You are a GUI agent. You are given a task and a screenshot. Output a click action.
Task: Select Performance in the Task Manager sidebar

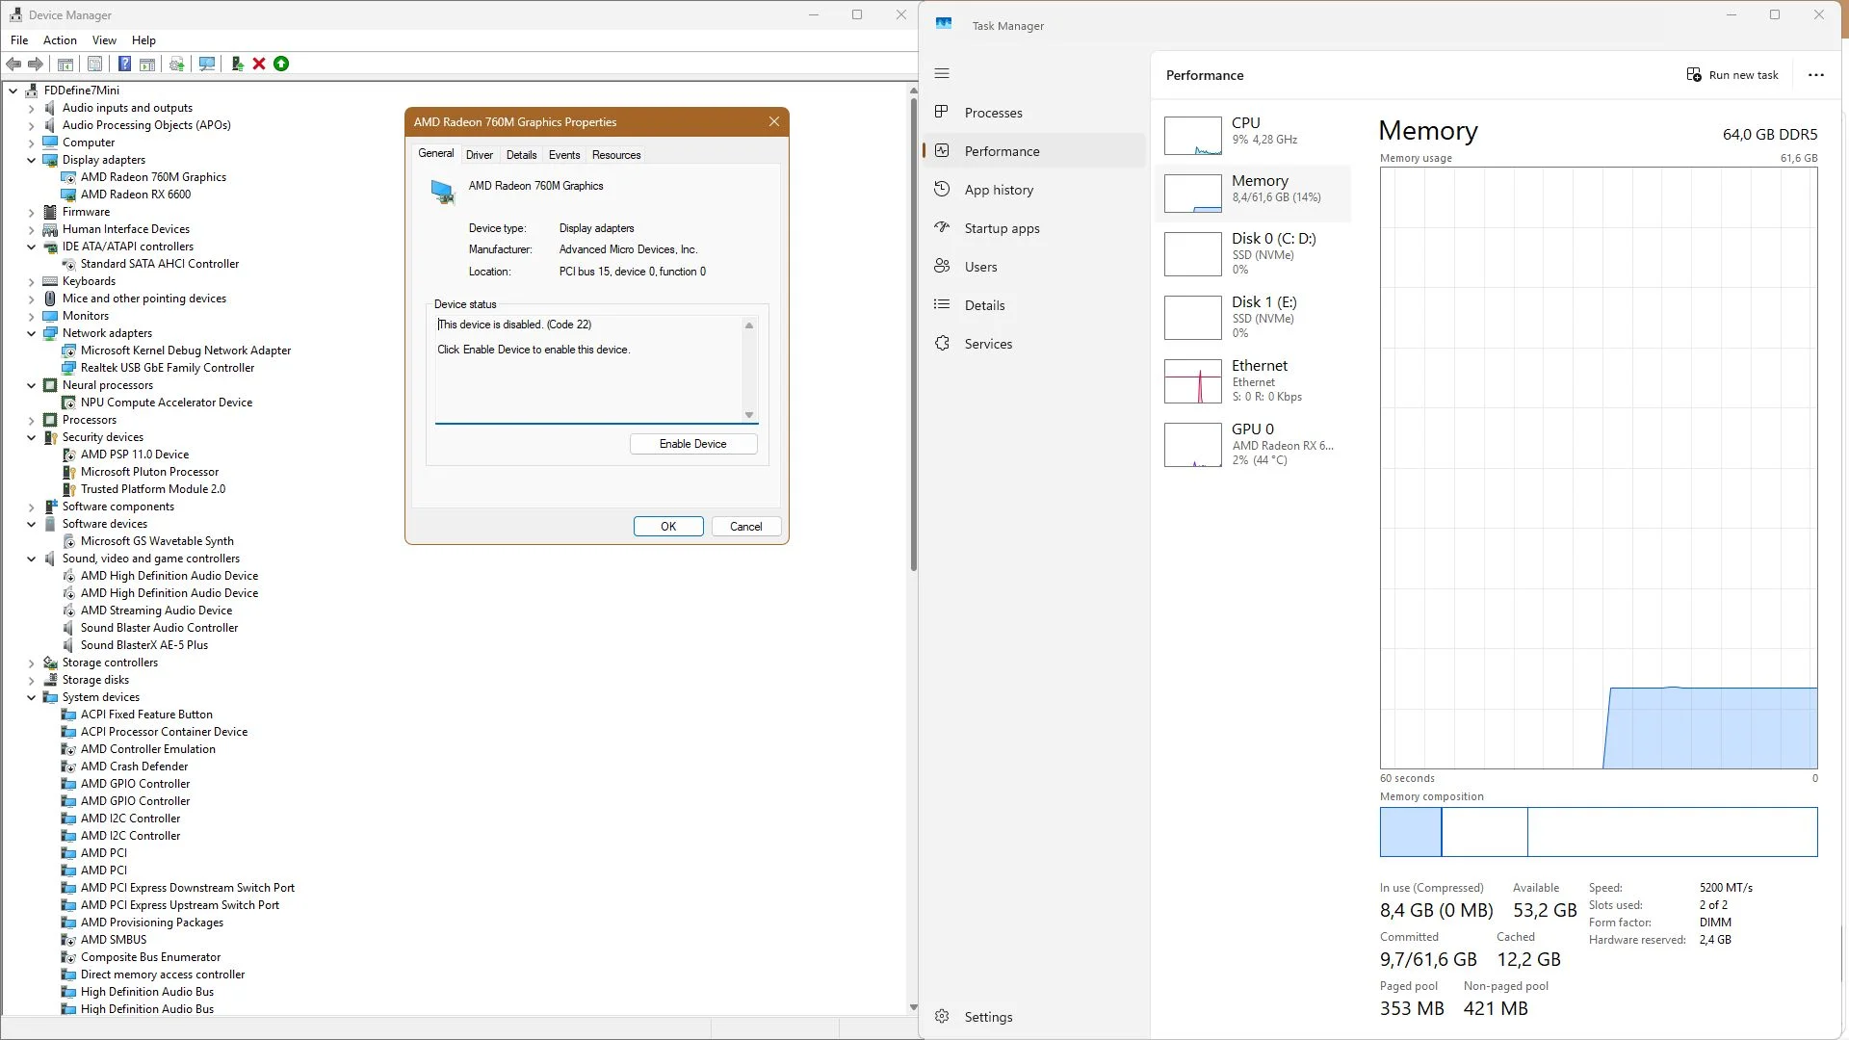[1034, 151]
